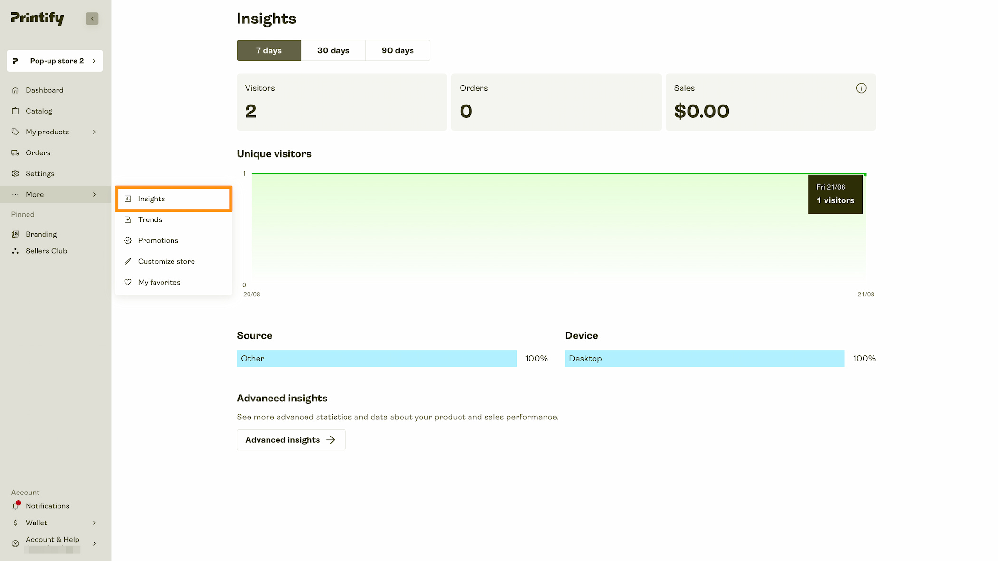
Task: Select the 7 days tab
Action: click(x=269, y=50)
